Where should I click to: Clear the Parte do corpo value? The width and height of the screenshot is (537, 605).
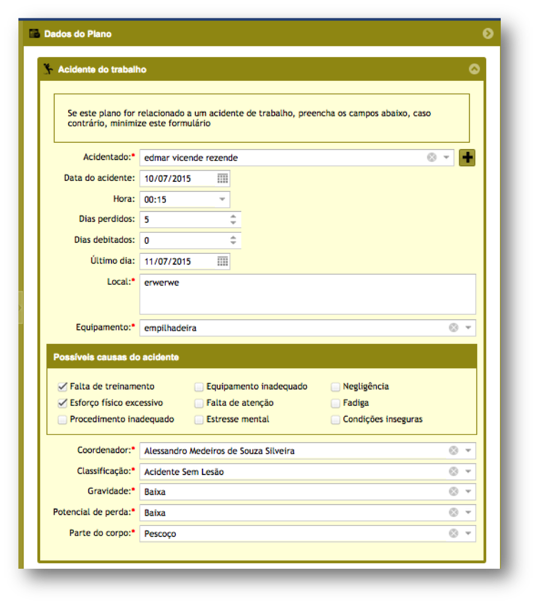coord(454,533)
